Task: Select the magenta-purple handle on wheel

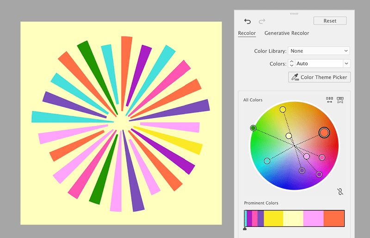Action: click(319, 175)
